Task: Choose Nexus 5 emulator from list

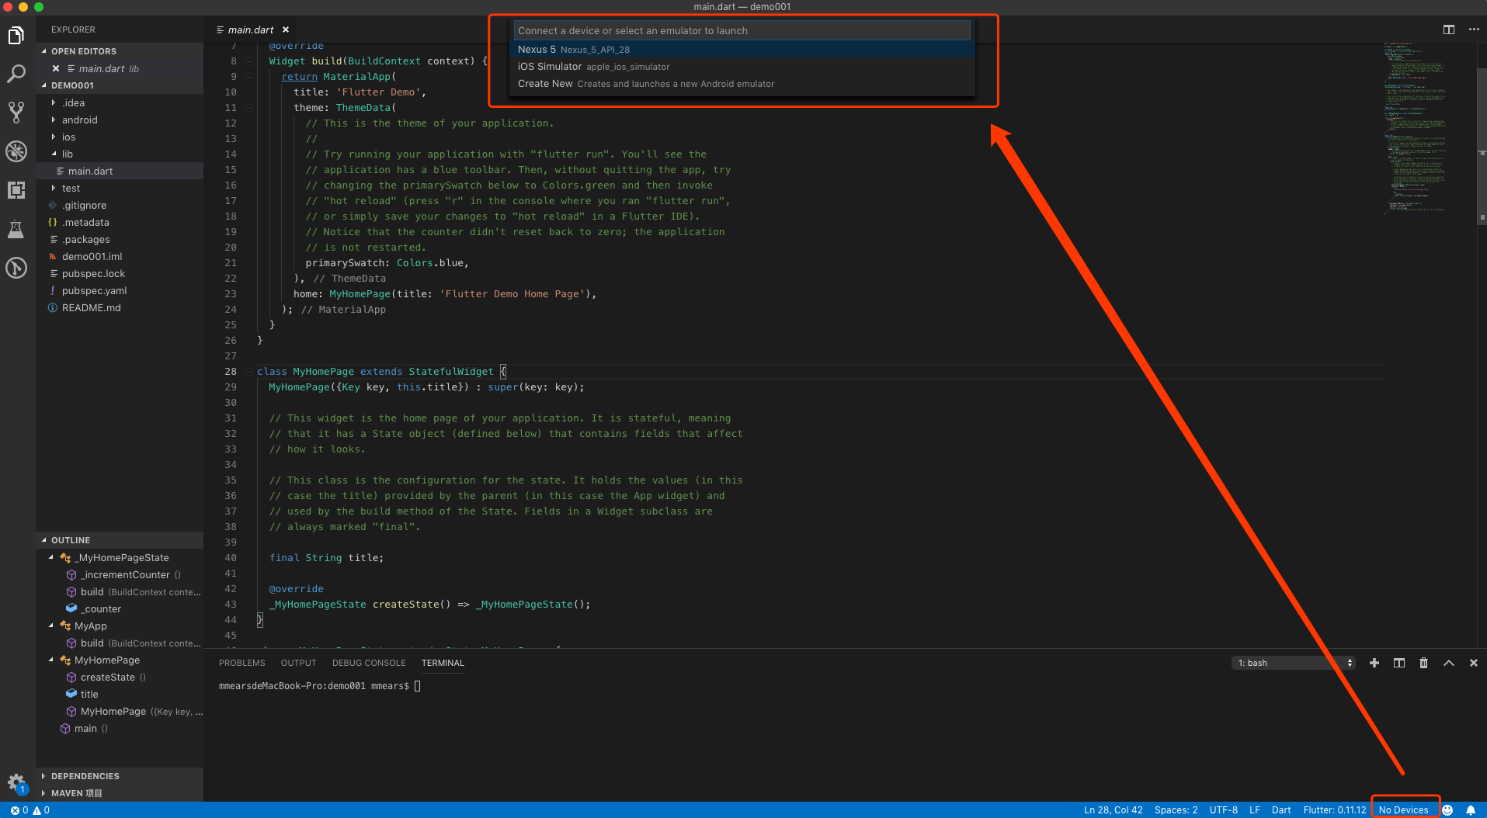Action: tap(742, 49)
